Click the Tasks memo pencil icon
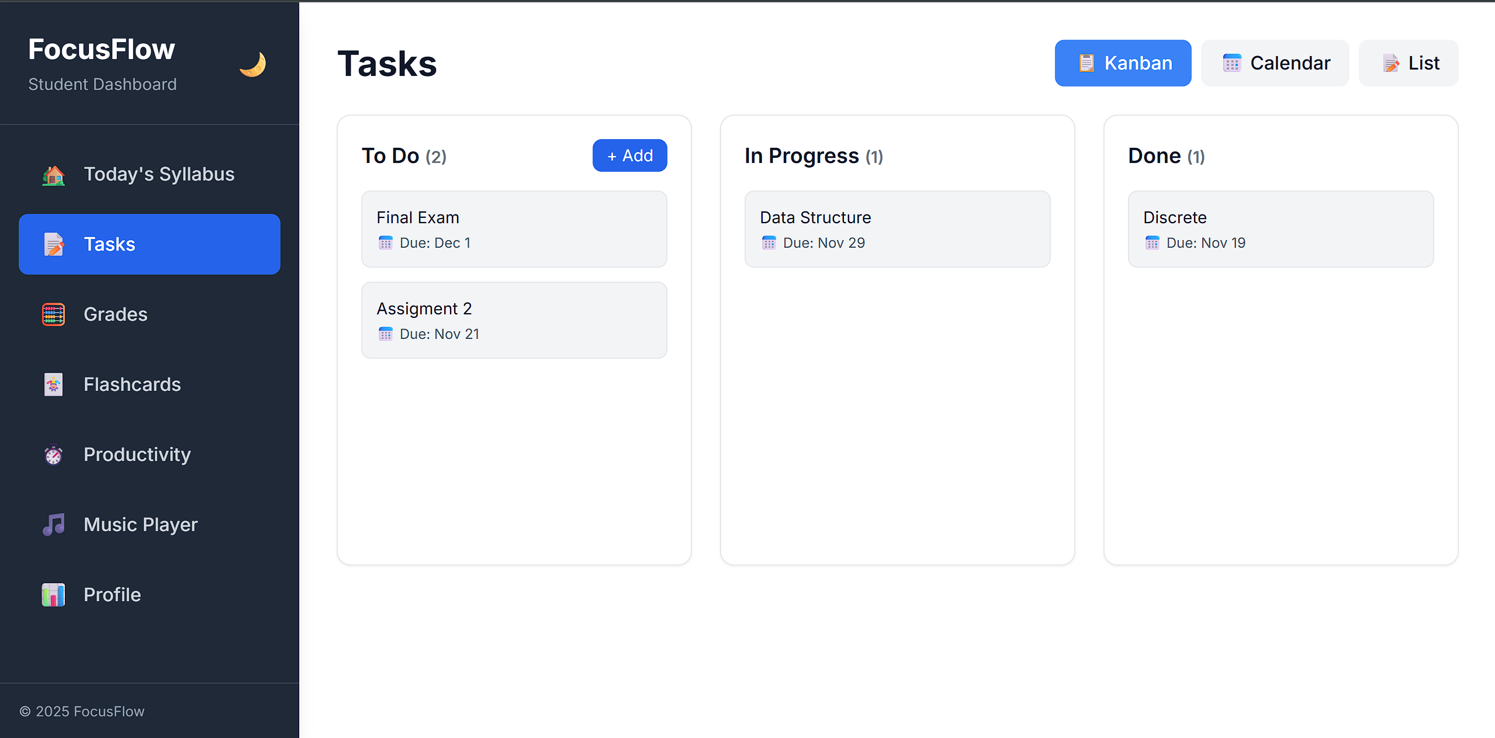Screen dimensions: 1495x738 pyautogui.click(x=53, y=244)
